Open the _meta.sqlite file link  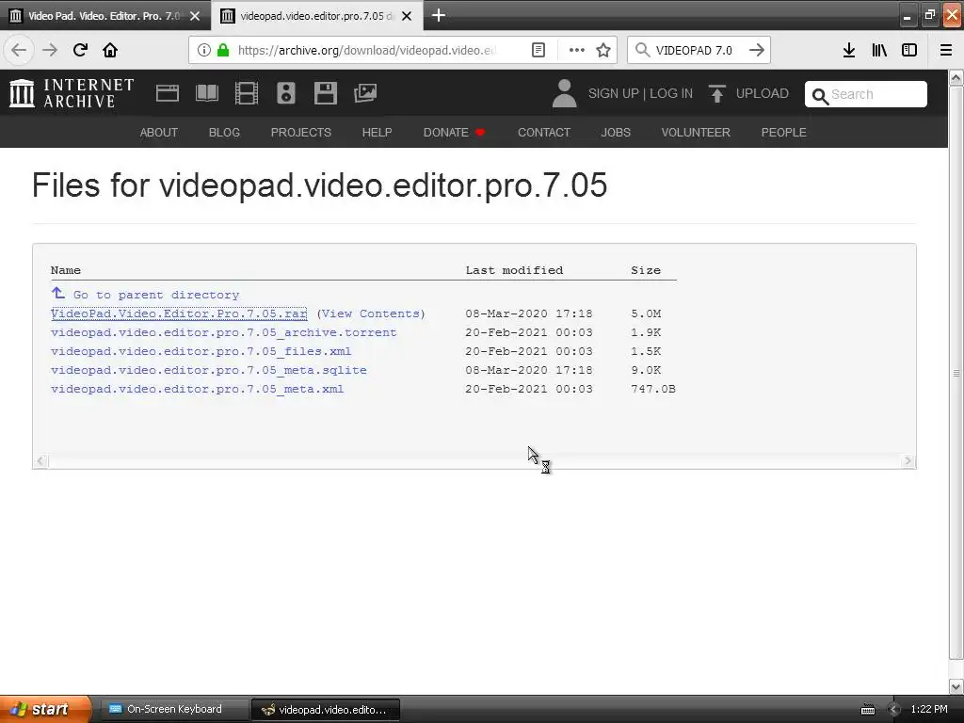(x=208, y=370)
